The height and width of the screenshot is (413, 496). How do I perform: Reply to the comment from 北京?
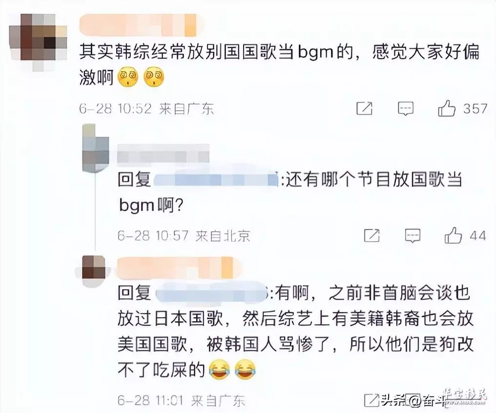pyautogui.click(x=413, y=236)
